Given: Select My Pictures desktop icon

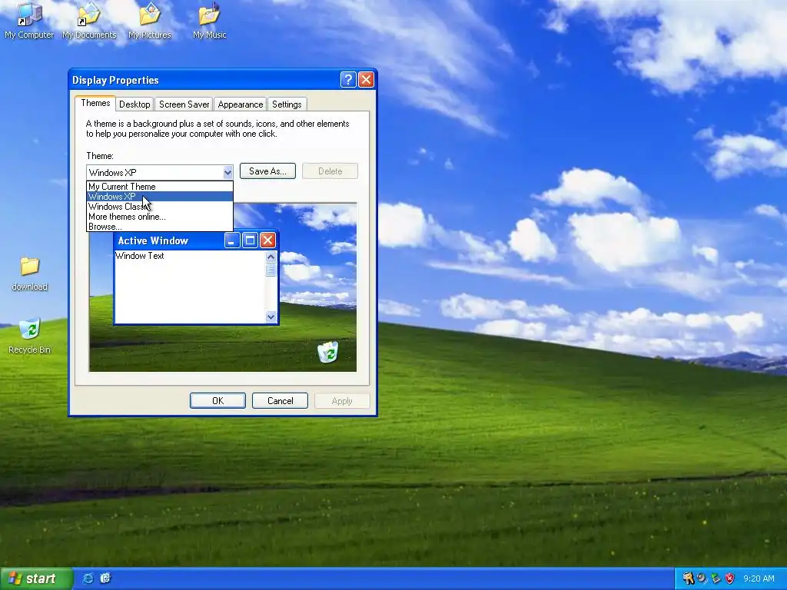Looking at the screenshot, I should coord(150,21).
